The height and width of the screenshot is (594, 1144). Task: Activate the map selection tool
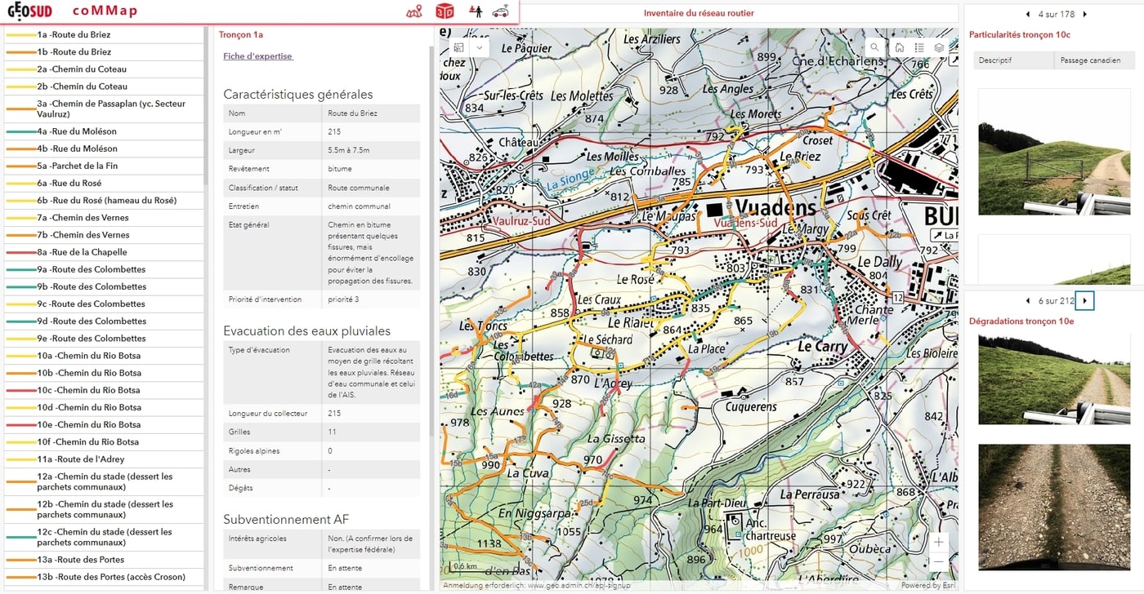tap(458, 47)
